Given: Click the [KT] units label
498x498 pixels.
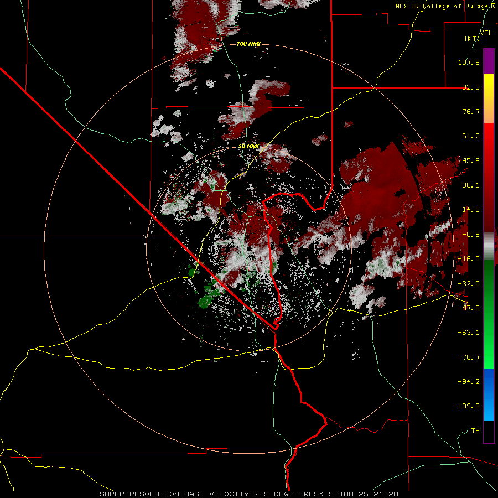Looking at the screenshot, I should 472,38.
